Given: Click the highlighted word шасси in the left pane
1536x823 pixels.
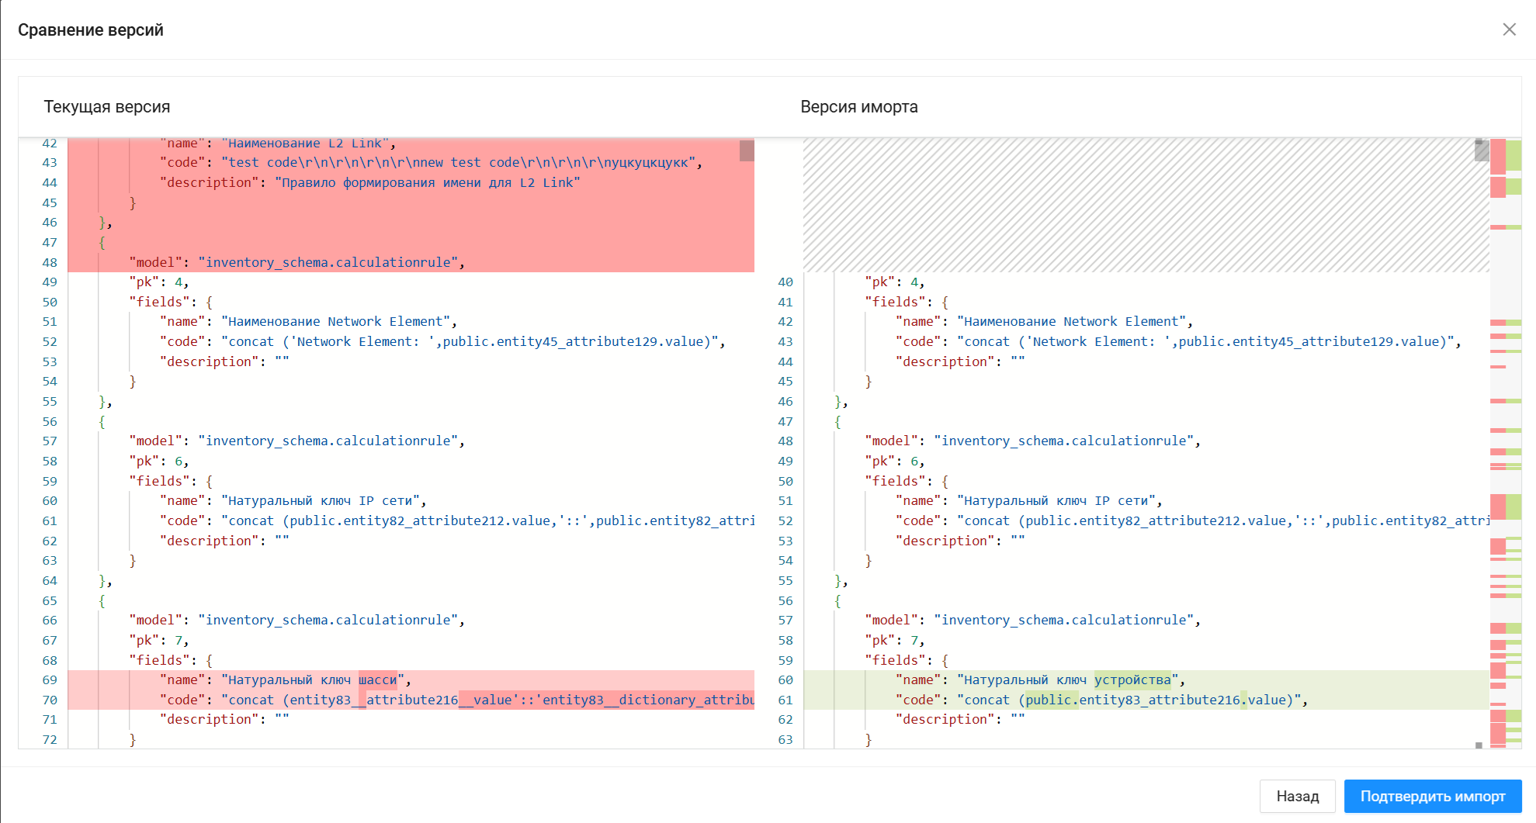Looking at the screenshot, I should coord(377,680).
